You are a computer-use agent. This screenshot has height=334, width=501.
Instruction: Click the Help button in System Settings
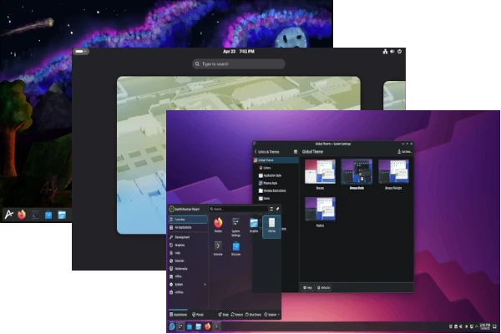click(x=307, y=287)
